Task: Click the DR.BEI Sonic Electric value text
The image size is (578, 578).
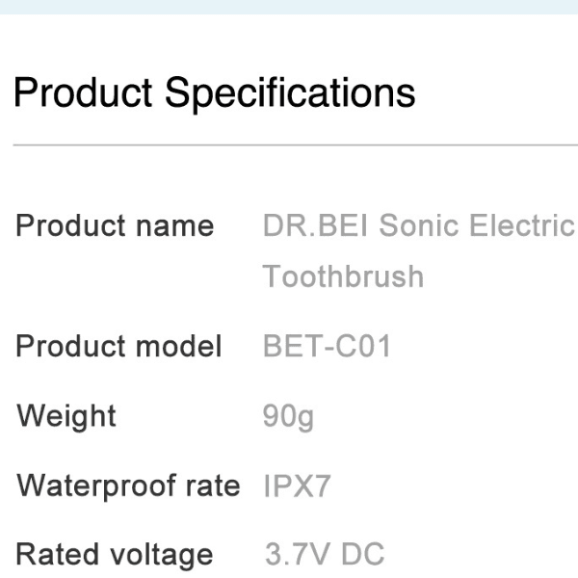Action: [x=418, y=226]
